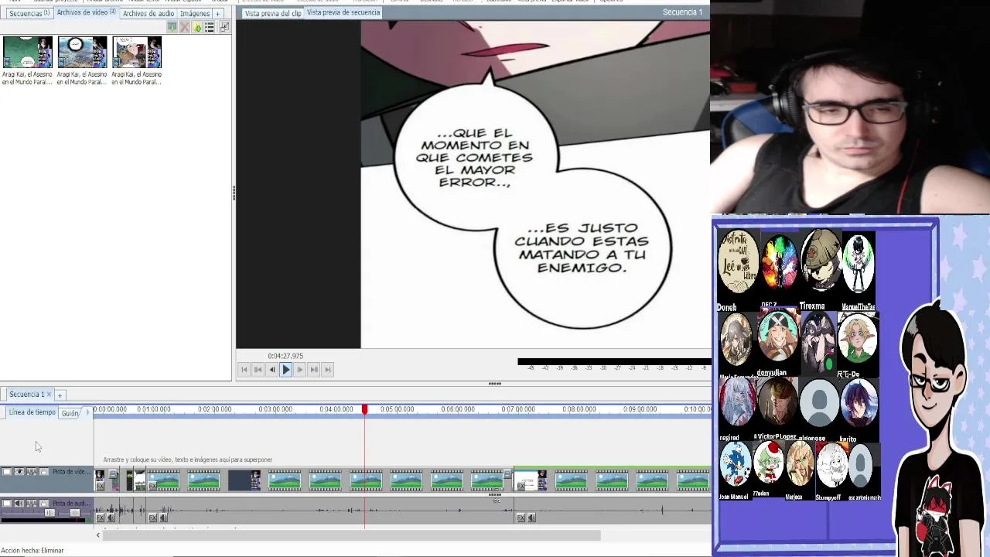
Task: Select the dark video clip near 0:02:30
Action: tap(244, 480)
